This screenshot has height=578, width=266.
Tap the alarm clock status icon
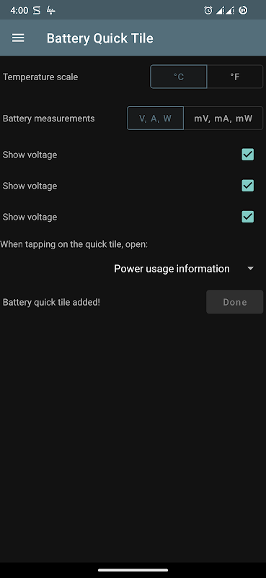pos(208,10)
